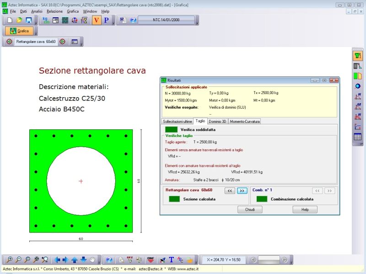This screenshot has width=366, height=274.
Task: Click the blue circle icon in right sidebar
Action: point(358,86)
